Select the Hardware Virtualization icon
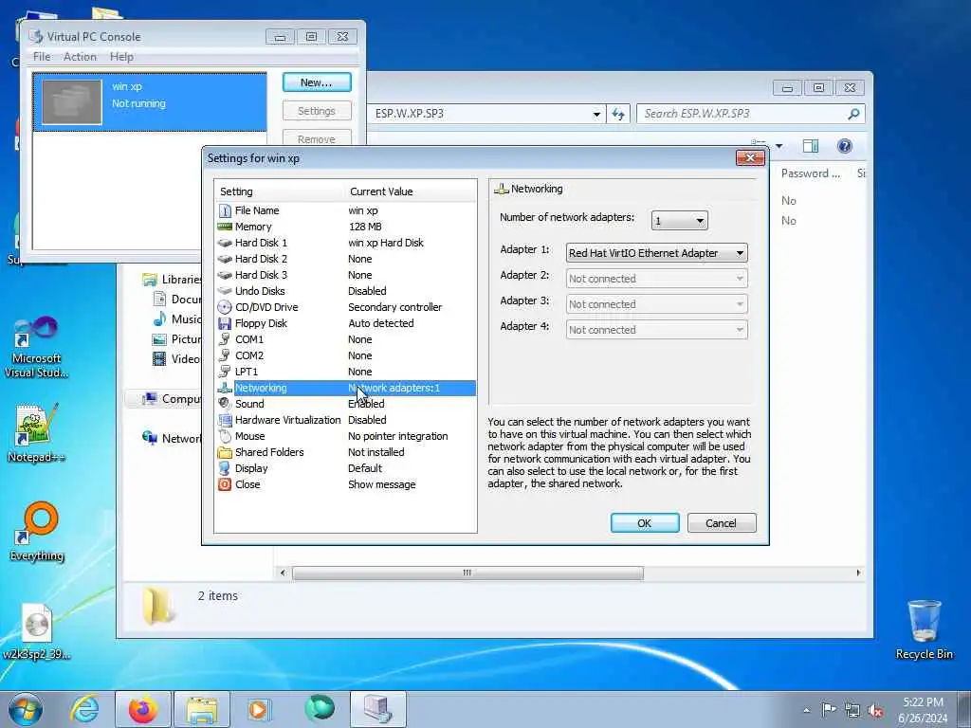The height and width of the screenshot is (728, 971). click(x=225, y=420)
